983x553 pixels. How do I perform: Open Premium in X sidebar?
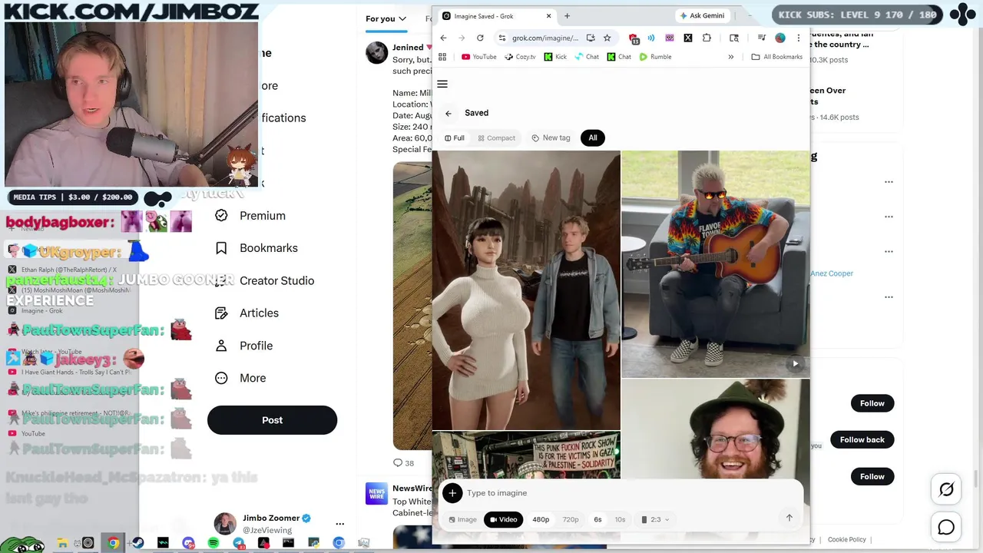click(x=250, y=216)
